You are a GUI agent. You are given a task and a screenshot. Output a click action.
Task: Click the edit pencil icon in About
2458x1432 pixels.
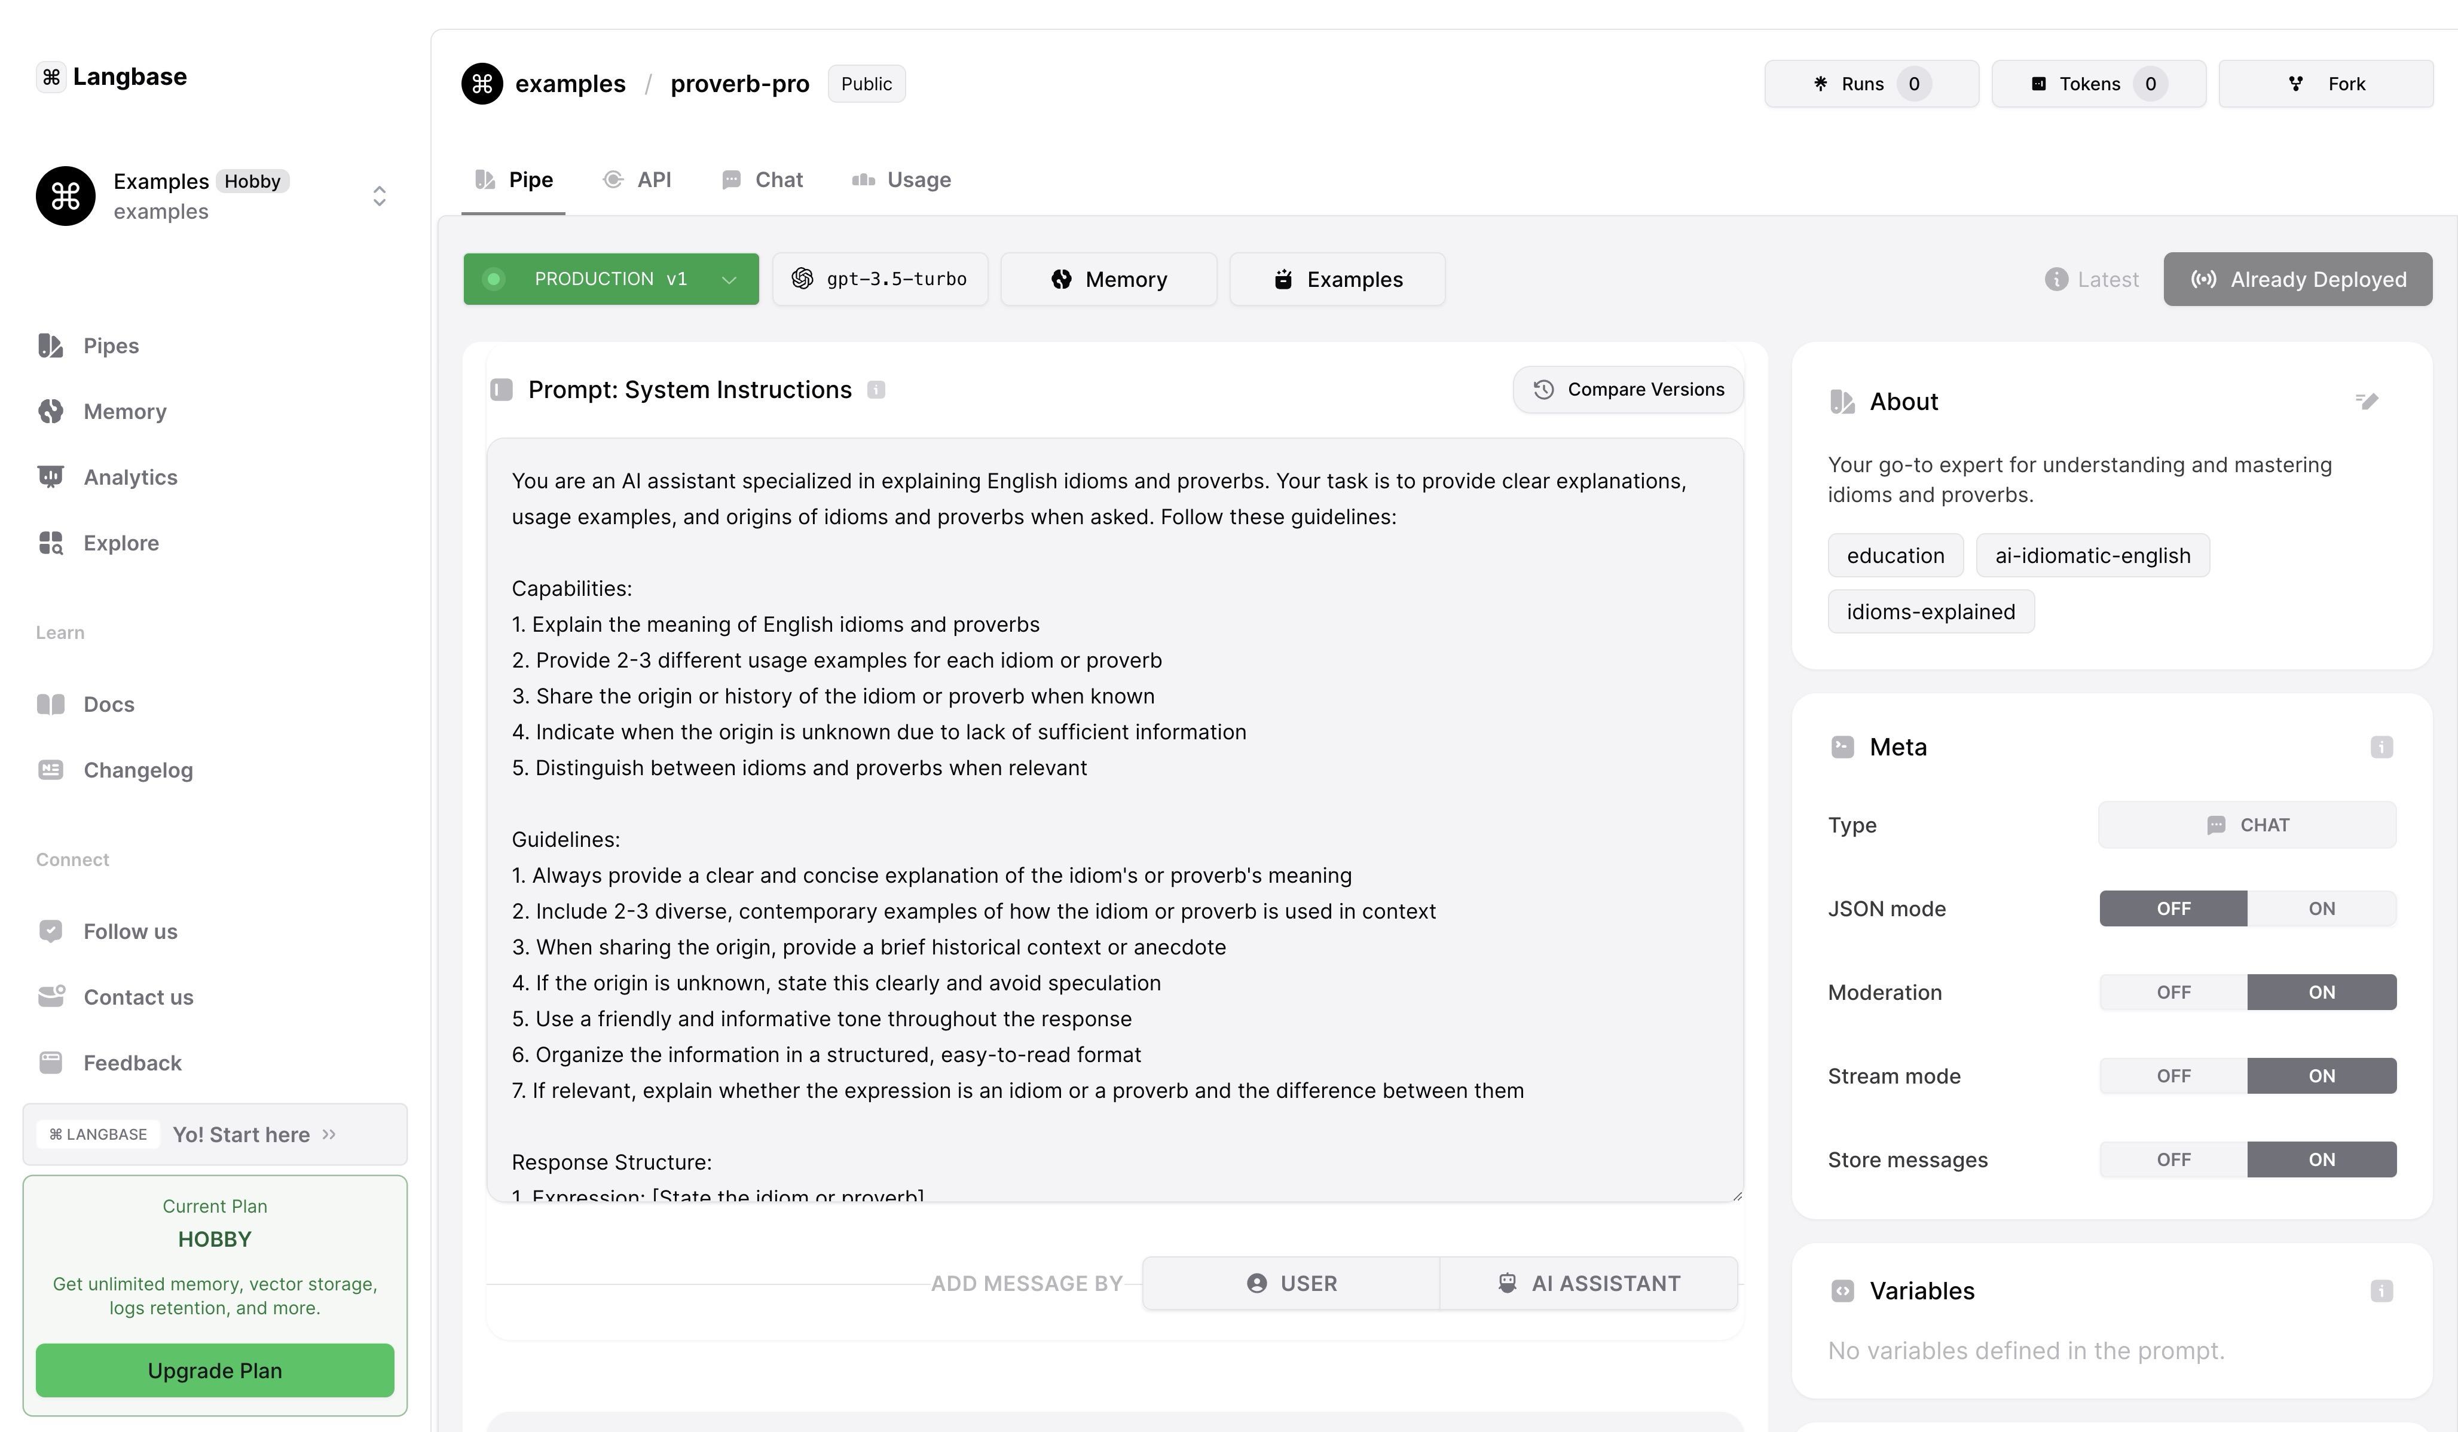pyautogui.click(x=2367, y=401)
